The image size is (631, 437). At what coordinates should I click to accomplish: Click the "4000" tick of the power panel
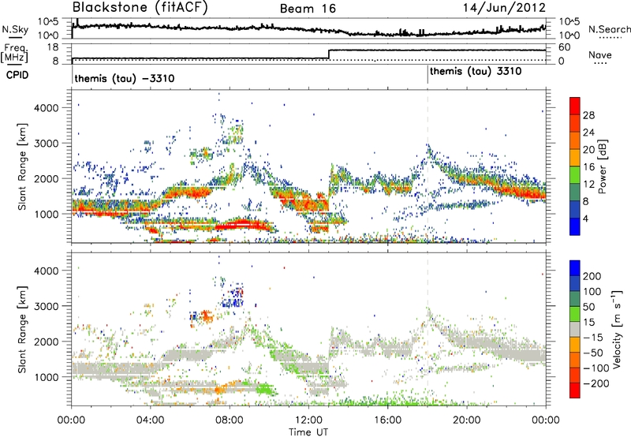pyautogui.click(x=46, y=108)
